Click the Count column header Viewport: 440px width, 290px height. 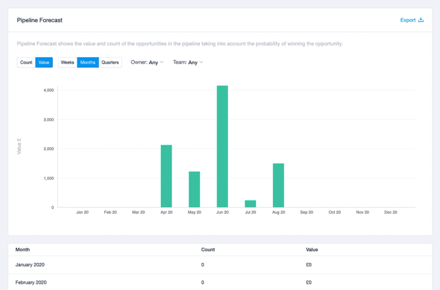coord(208,250)
